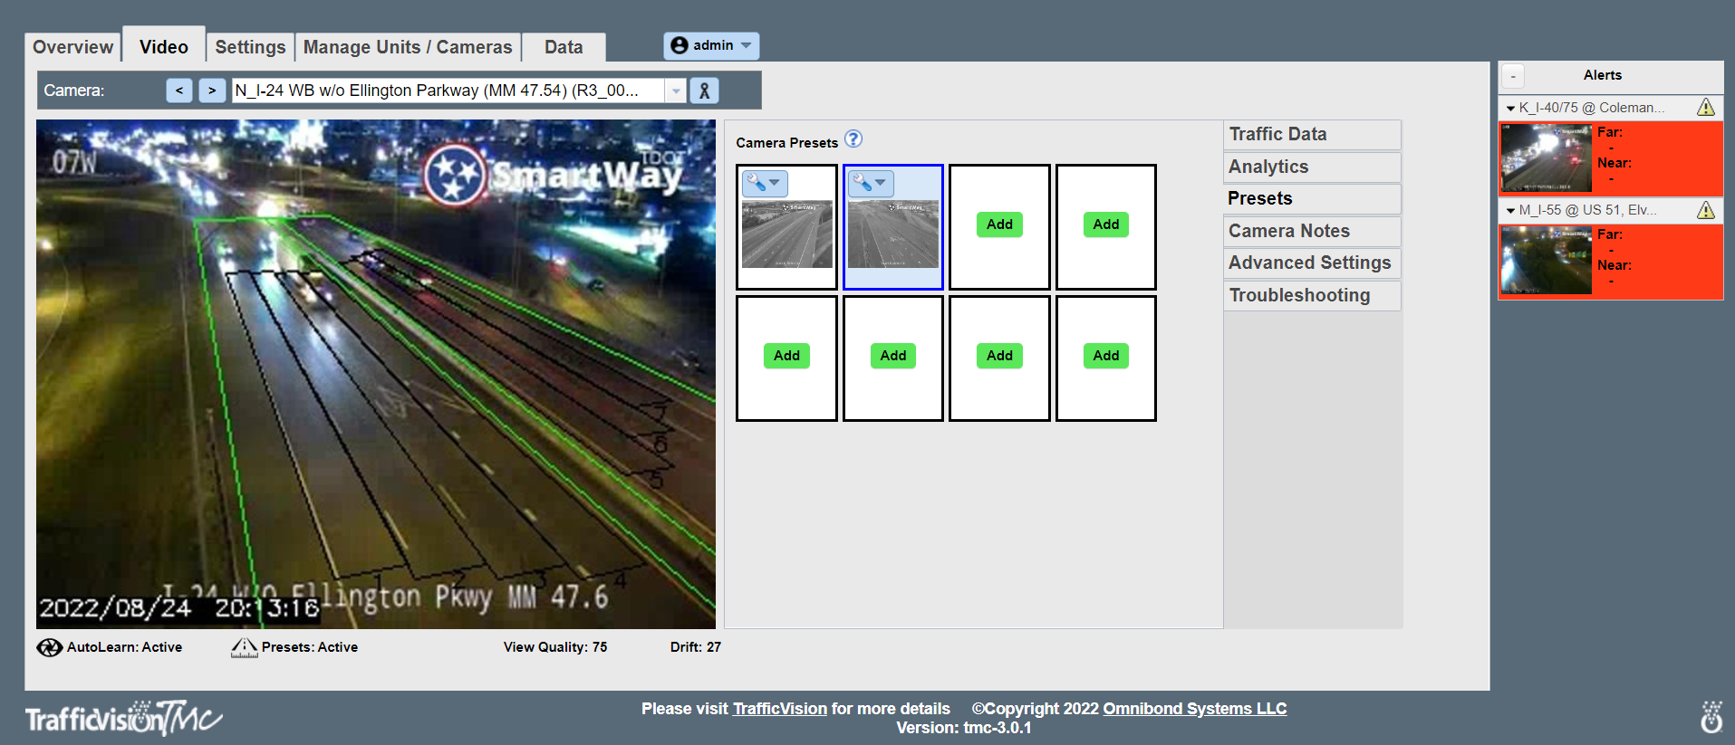Add a preset in first bottom slot
1735x745 pixels.
point(786,356)
